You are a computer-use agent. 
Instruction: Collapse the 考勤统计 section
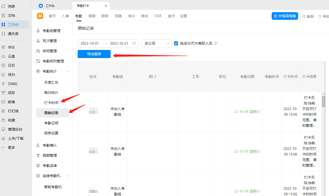(68, 72)
